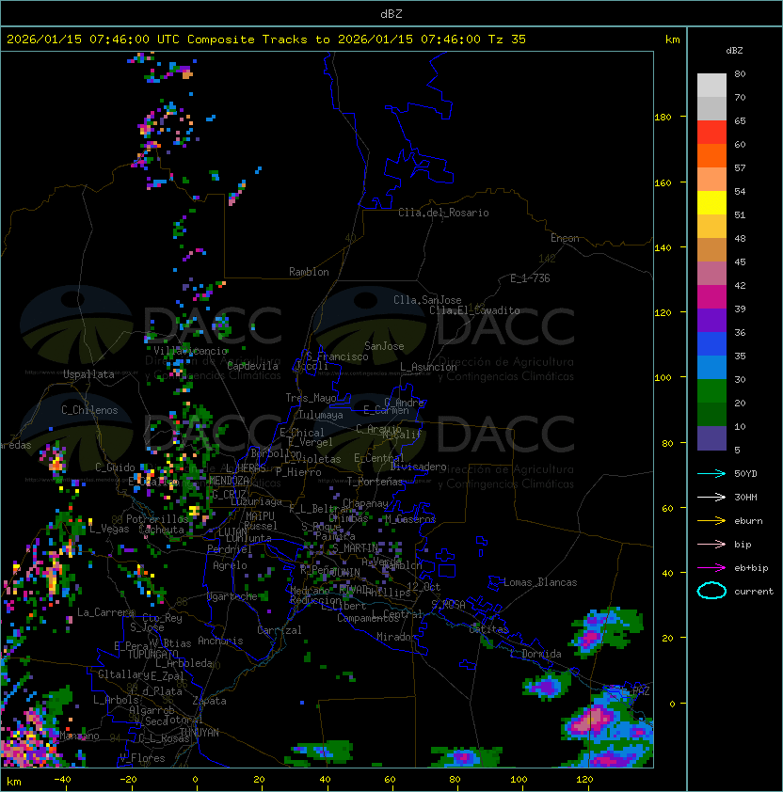Click the eburn legend label
This screenshot has width=783, height=792.
[748, 521]
